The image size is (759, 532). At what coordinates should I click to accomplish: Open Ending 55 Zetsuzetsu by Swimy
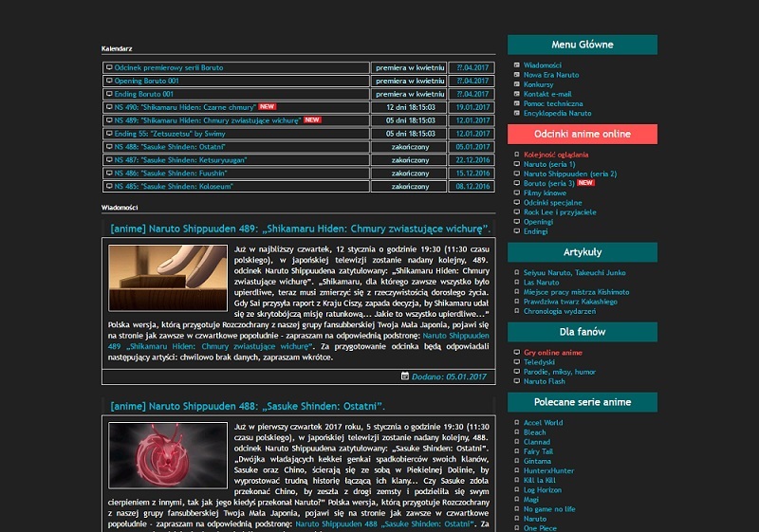170,134
